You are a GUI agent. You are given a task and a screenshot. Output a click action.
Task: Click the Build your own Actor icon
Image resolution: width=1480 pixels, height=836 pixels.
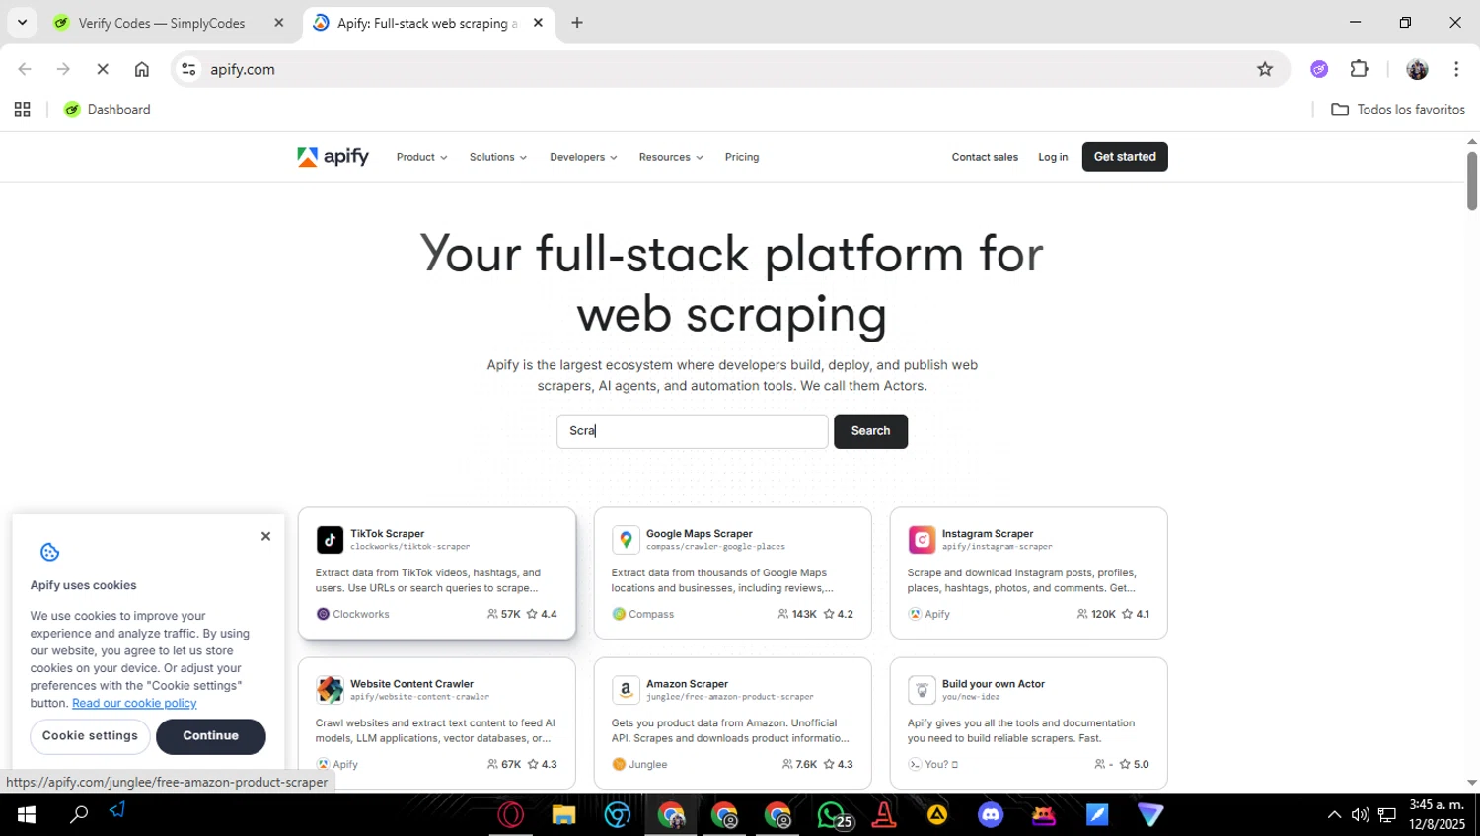coord(922,689)
